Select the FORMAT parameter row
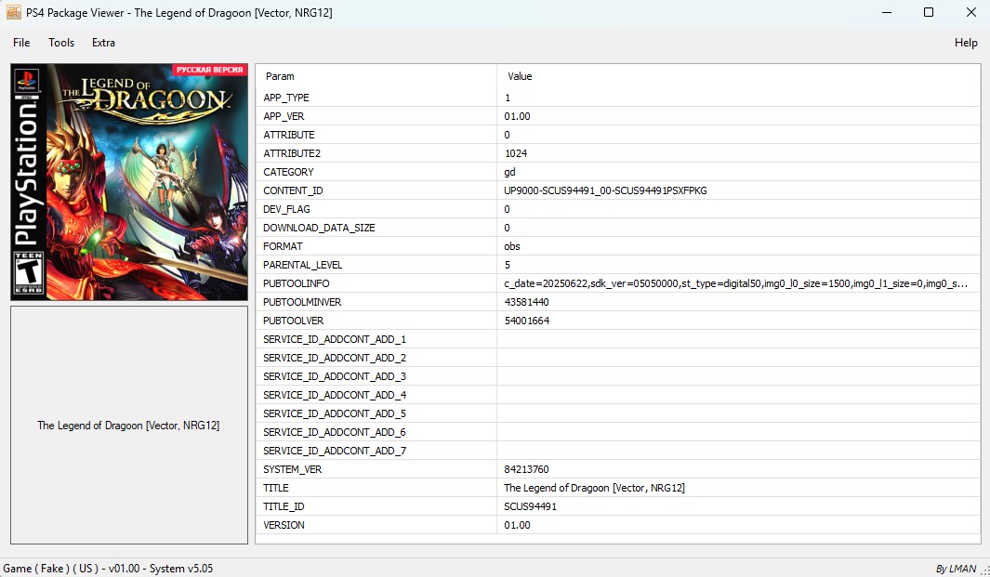Viewport: 990px width, 577px height. [x=617, y=246]
